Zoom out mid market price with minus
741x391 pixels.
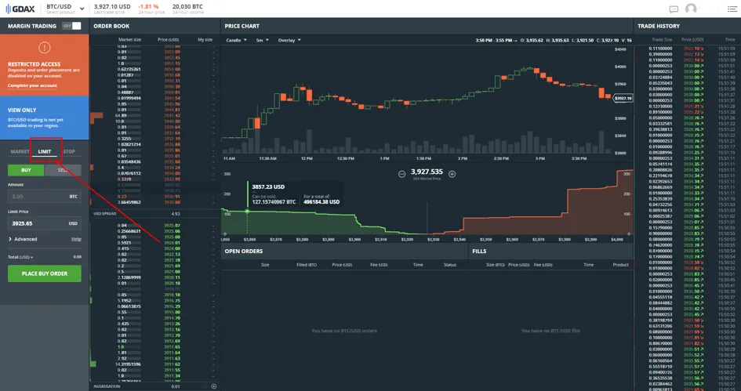pos(401,174)
